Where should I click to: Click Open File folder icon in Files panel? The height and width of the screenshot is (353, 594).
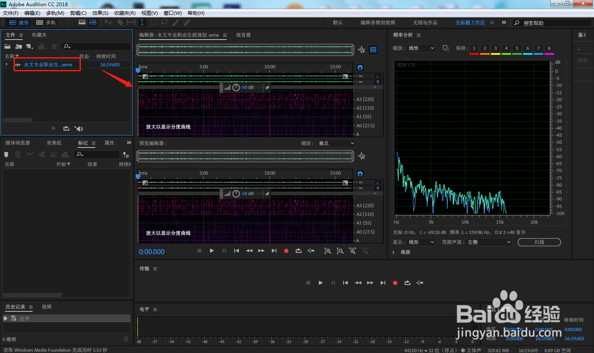coord(7,47)
